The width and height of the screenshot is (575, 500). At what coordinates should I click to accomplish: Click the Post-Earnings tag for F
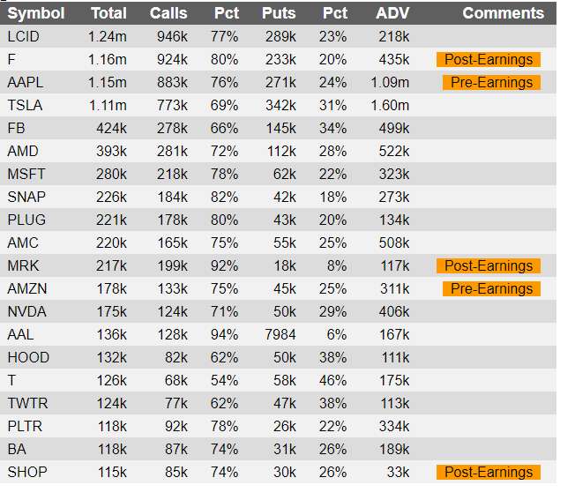[489, 60]
